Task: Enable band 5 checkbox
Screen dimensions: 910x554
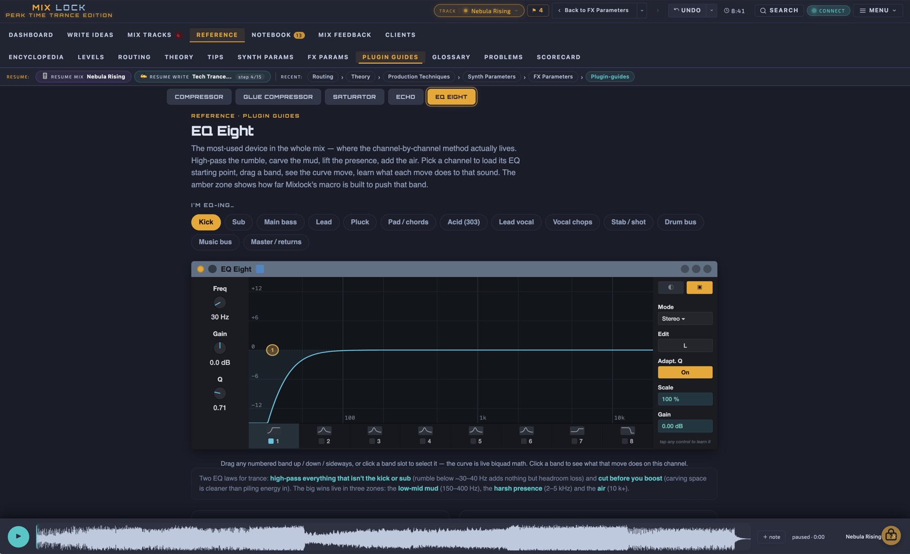Action: [x=473, y=441]
